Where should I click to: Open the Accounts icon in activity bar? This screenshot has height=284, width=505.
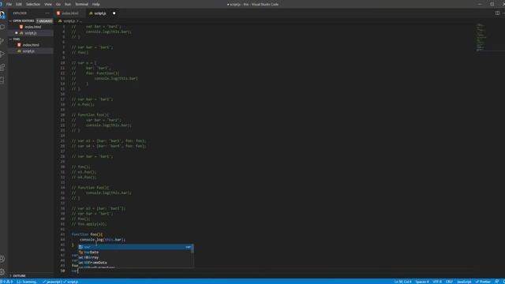2,259
